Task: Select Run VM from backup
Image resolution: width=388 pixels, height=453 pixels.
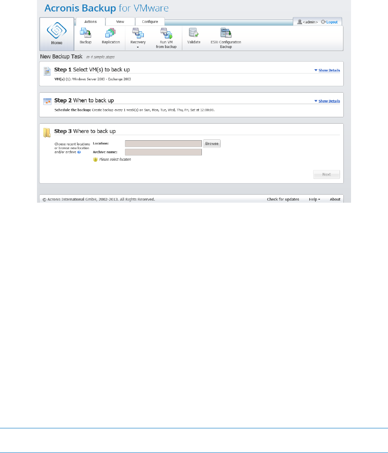Action: click(166, 38)
